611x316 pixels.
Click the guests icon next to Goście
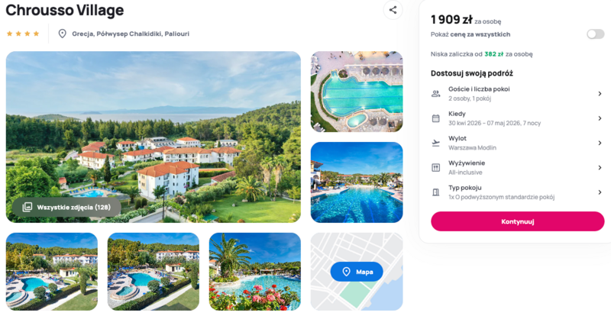point(435,94)
